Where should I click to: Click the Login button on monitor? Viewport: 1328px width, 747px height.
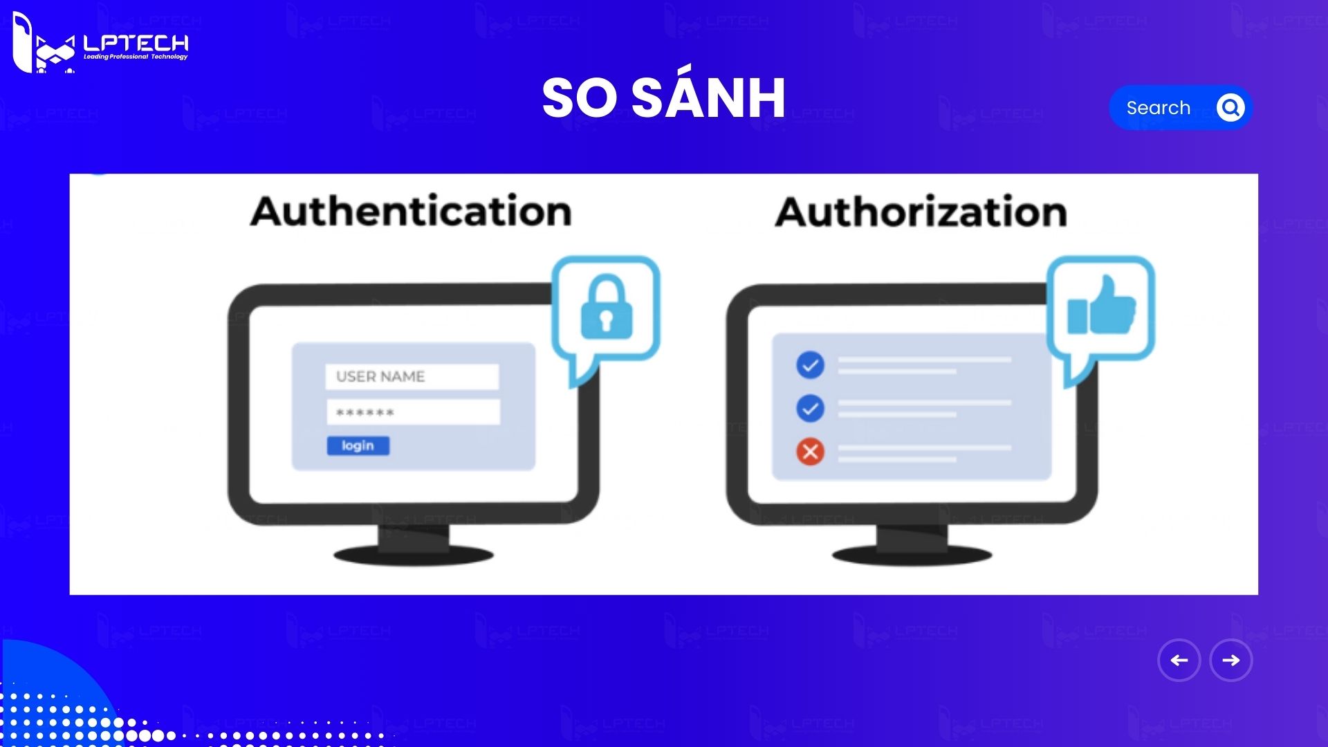point(358,445)
